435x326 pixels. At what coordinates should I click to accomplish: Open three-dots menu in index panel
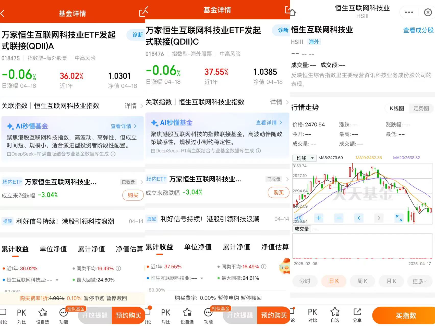pyautogui.click(x=409, y=12)
